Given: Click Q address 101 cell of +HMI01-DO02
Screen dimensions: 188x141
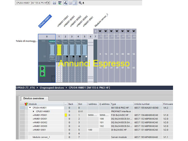Looking at the screenshot, I should coord(105,122).
